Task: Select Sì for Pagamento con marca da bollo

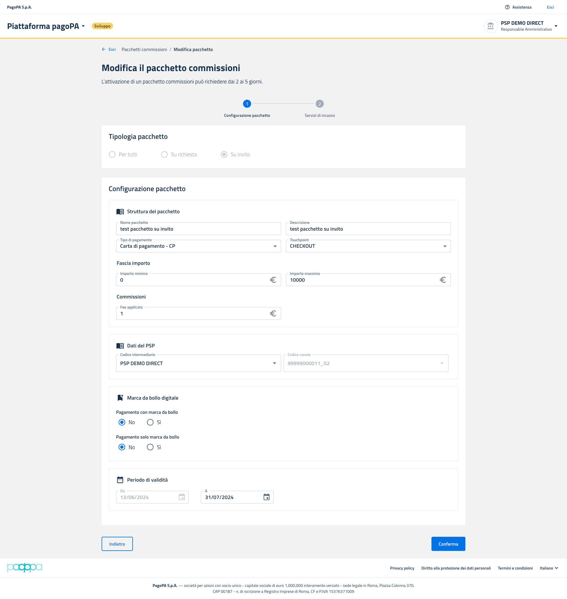Action: pos(150,422)
